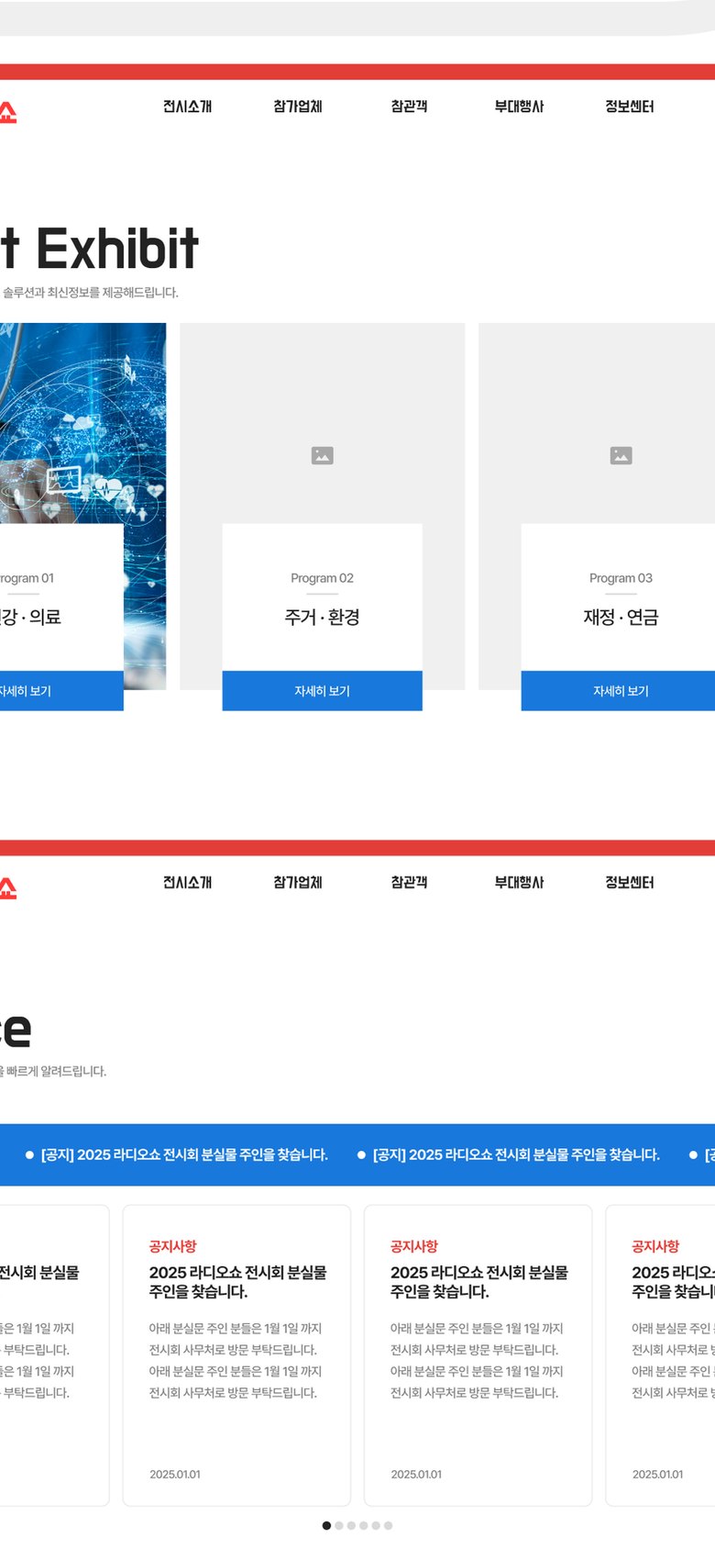The height and width of the screenshot is (1549, 715).
Task: Go to the second carousel pagination dot
Action: pos(339,1525)
